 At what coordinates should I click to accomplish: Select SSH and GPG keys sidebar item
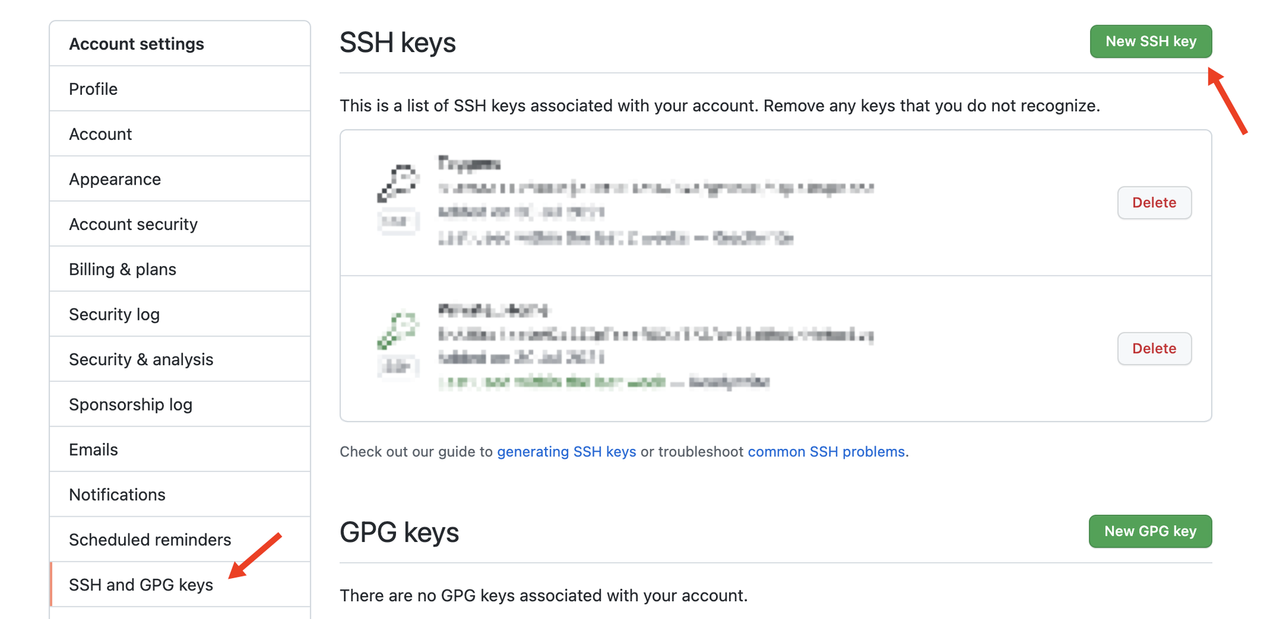click(x=180, y=585)
